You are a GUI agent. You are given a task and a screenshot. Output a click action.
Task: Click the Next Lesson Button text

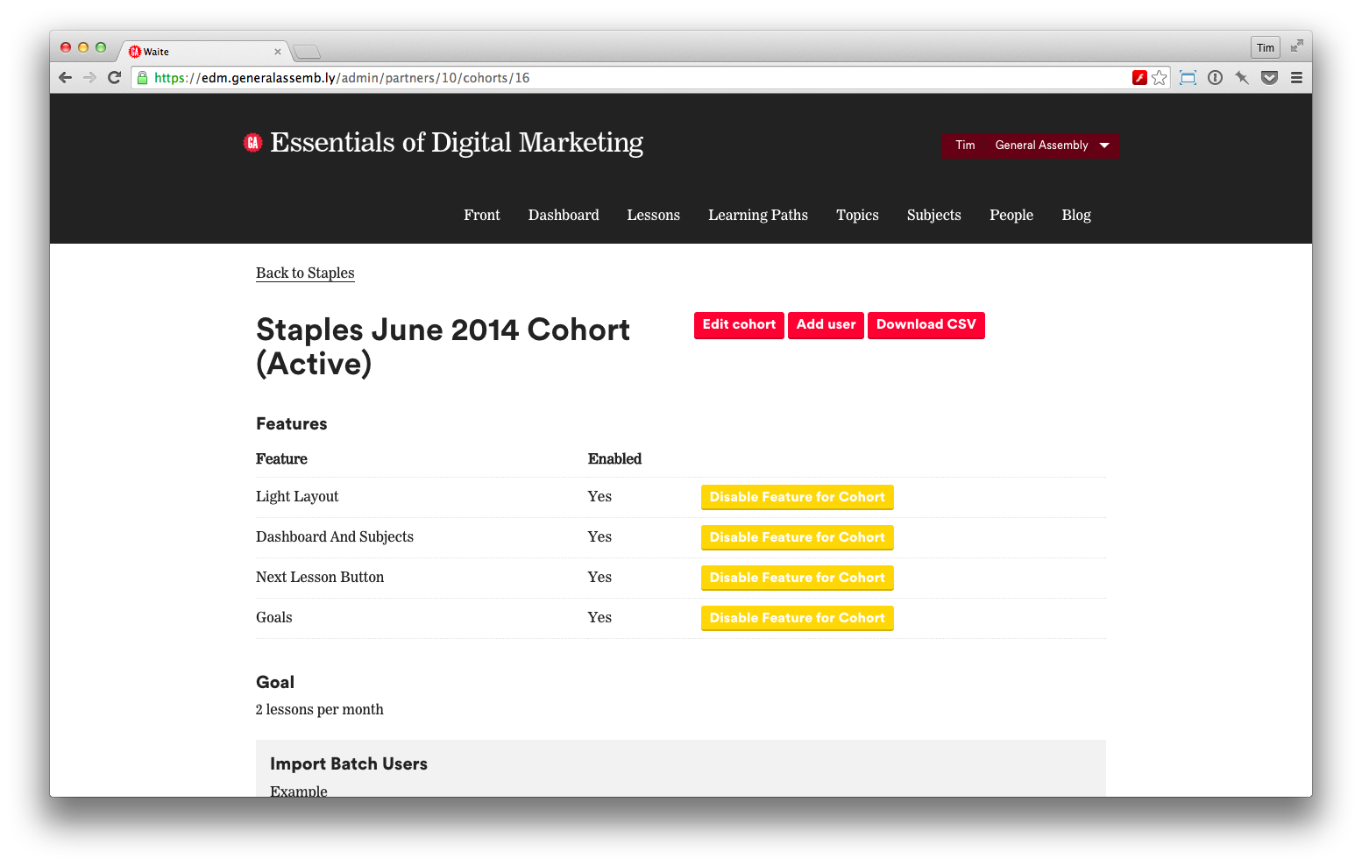point(320,577)
